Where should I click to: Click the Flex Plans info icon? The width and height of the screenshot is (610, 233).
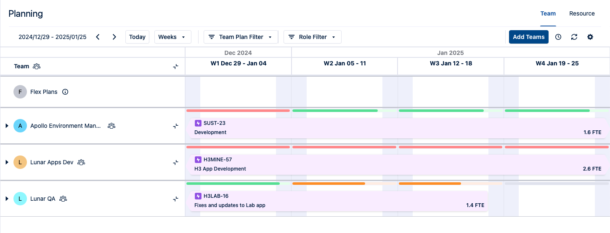pos(65,92)
